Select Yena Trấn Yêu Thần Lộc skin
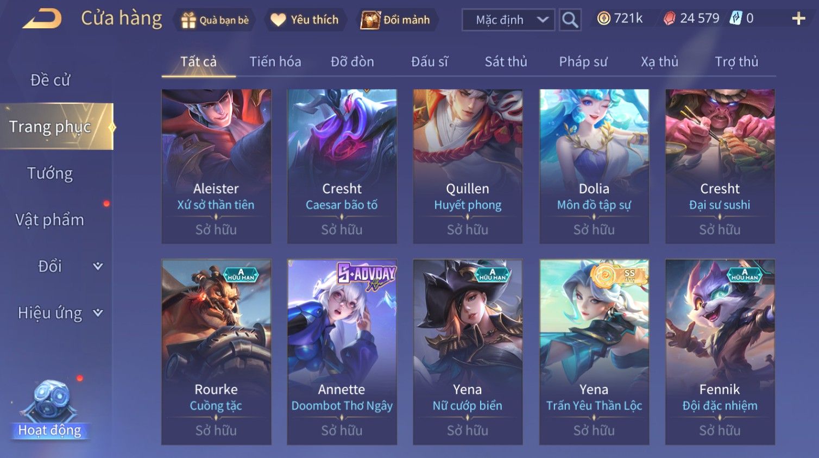 [594, 352]
